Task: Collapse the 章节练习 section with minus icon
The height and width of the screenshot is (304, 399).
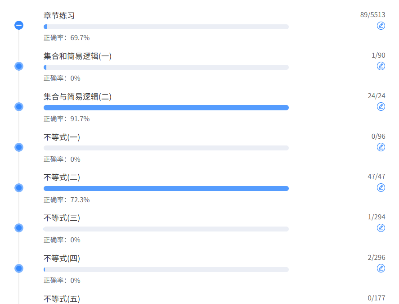Action: [x=19, y=25]
